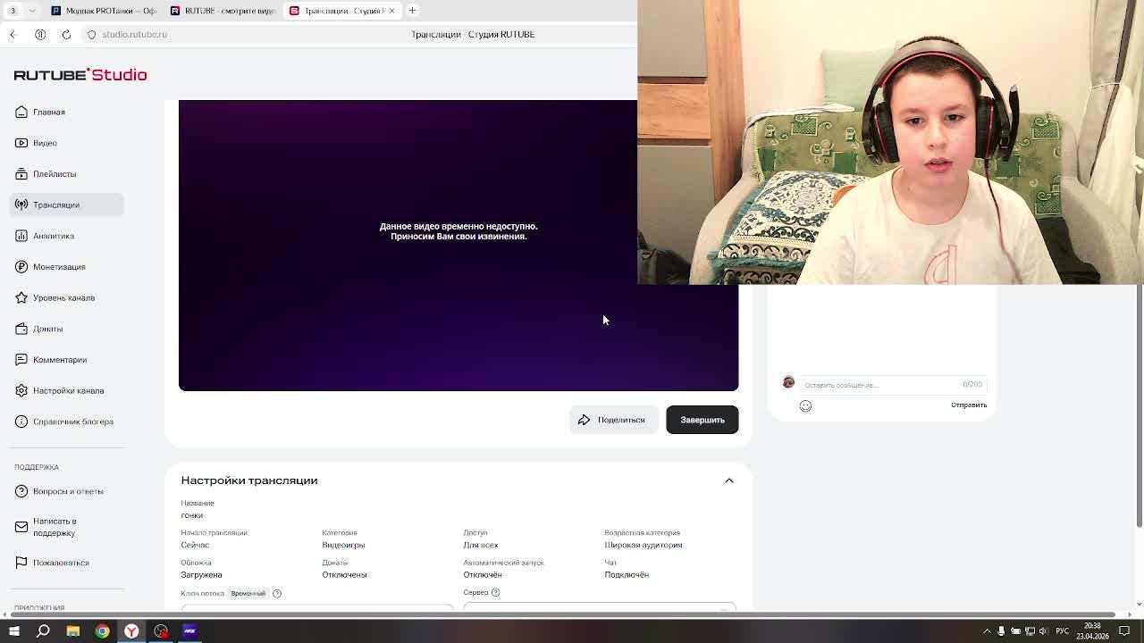Click the Справочник блогера book icon
This screenshot has width=1144, height=643.
point(21,422)
